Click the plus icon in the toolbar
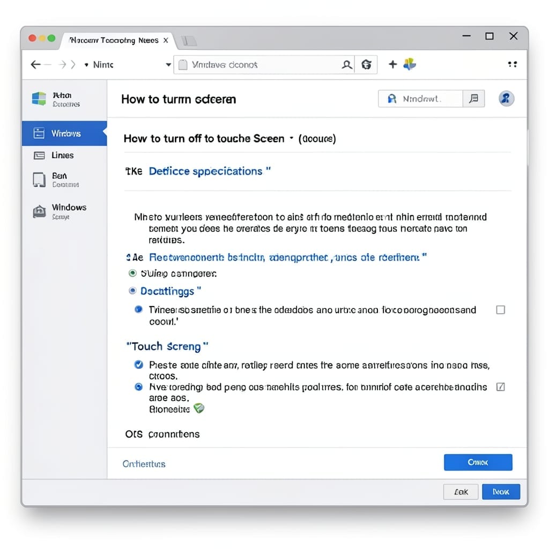Screen dimensions: 549x549 pyautogui.click(x=393, y=64)
